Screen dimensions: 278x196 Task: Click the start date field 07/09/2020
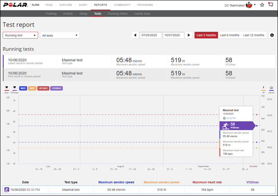pyautogui.click(x=151, y=35)
